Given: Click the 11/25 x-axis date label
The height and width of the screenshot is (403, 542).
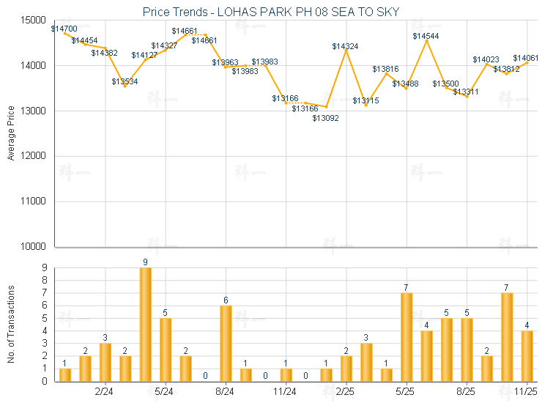Looking at the screenshot, I should (x=527, y=392).
